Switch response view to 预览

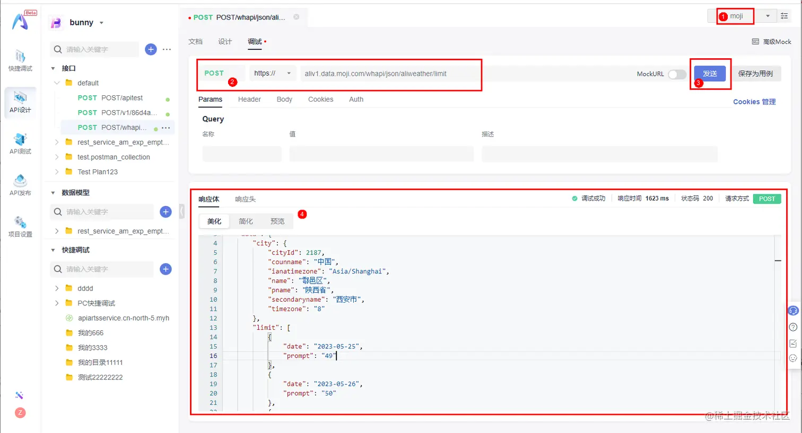pos(277,221)
